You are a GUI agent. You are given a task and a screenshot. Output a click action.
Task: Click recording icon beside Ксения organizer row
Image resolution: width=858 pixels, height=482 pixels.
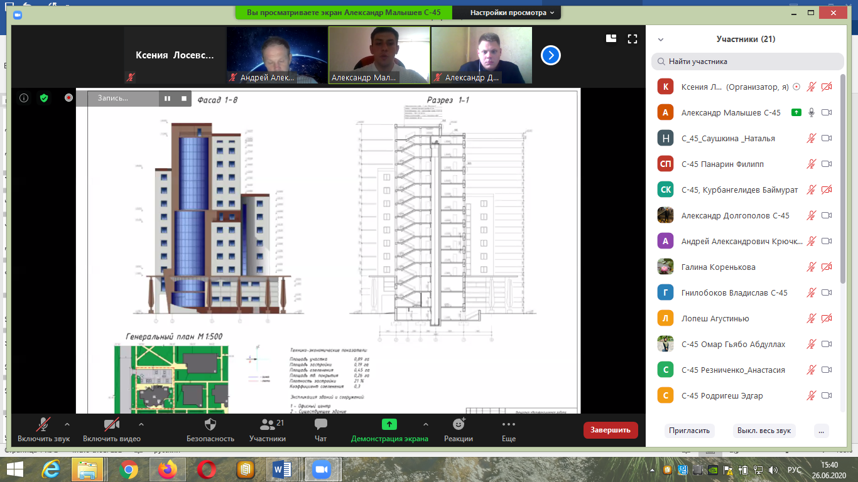[796, 87]
